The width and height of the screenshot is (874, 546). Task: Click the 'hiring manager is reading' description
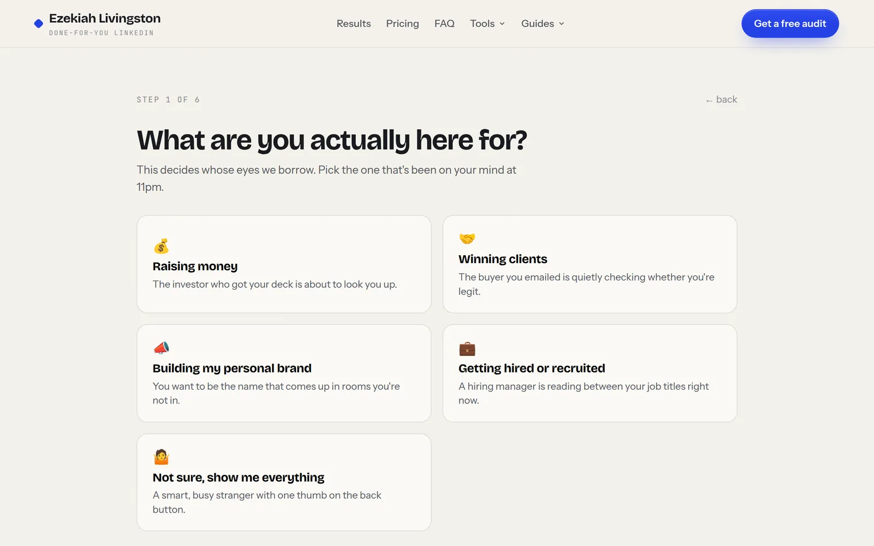(x=584, y=393)
